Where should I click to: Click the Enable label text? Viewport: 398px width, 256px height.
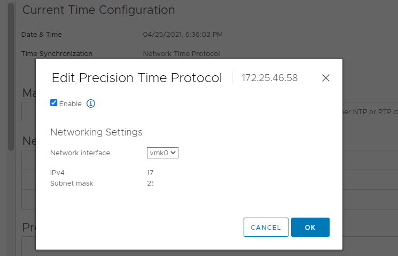click(x=71, y=103)
